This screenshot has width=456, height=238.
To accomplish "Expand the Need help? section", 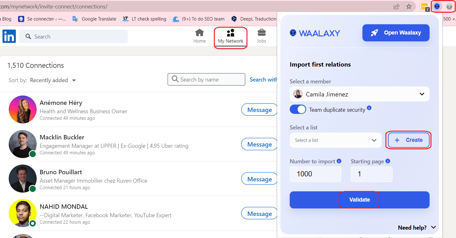I will [417, 228].
